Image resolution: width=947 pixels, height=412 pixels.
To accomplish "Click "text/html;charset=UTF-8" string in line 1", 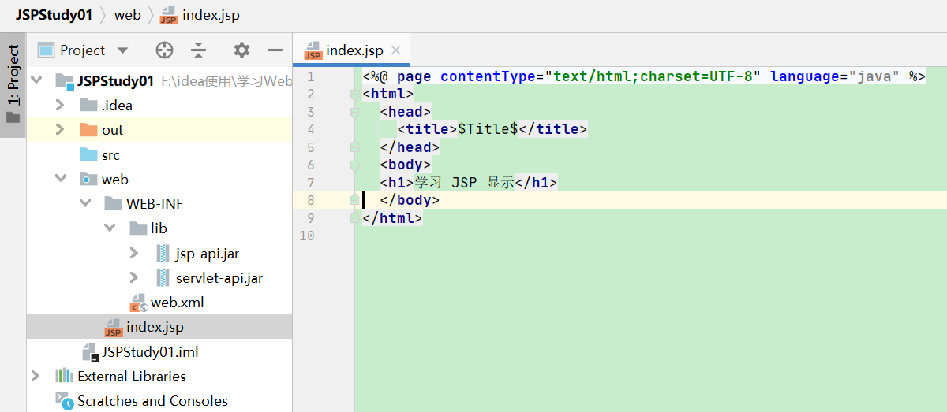I will coord(653,76).
